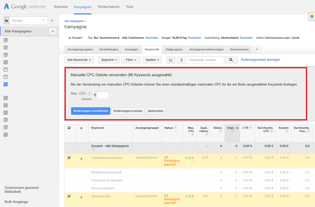Screen dimensions: 315x207
Task: Click the pause icon next to Pausiert
Action: pos(70,38)
